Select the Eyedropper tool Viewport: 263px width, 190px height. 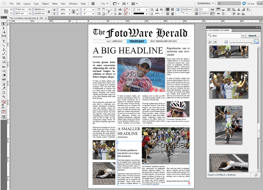tap(4, 88)
